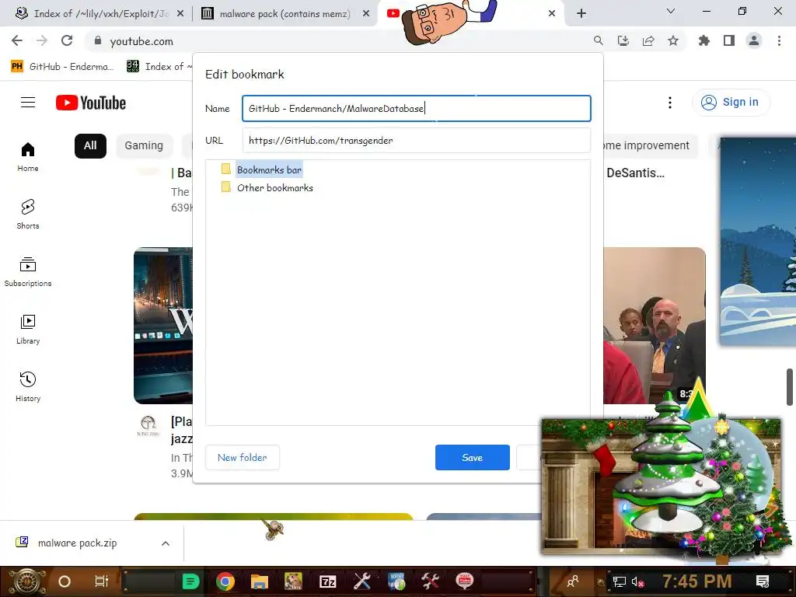The image size is (796, 597).
Task: Click the bookmark URL input field
Action: 417,140
